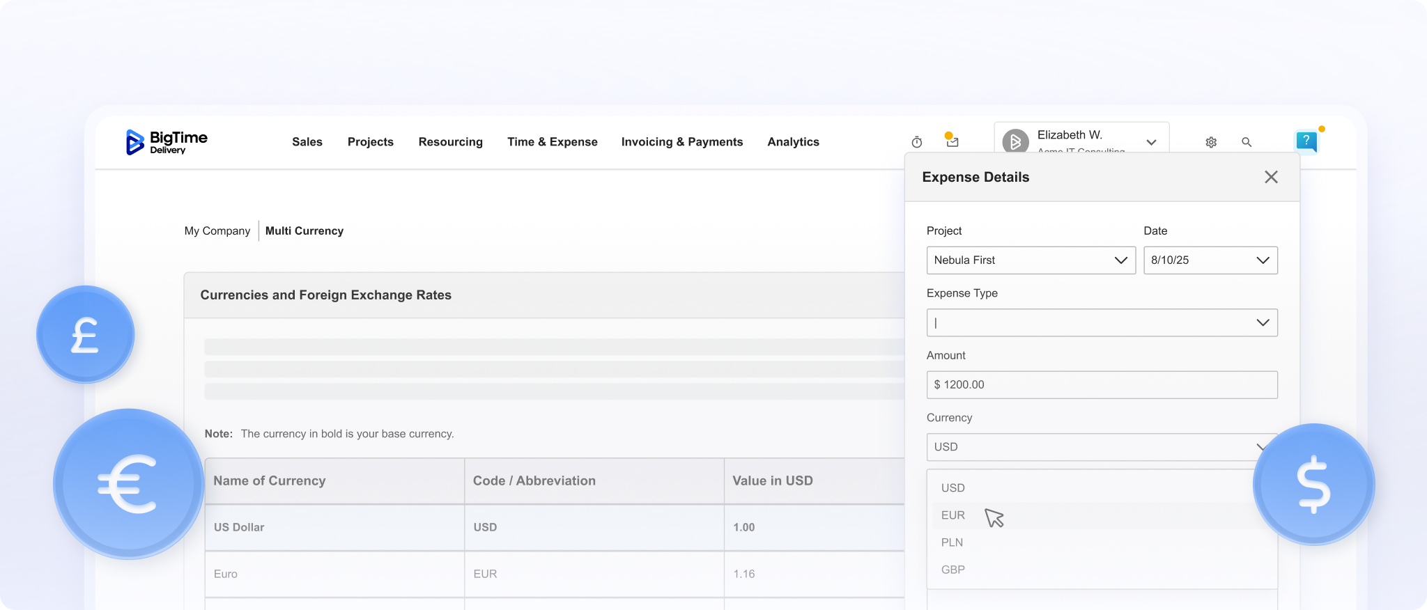Open the Sales menu
This screenshot has width=1427, height=610.
pyautogui.click(x=307, y=142)
